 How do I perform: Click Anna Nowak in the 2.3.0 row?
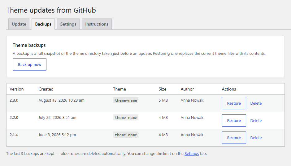click(192, 100)
